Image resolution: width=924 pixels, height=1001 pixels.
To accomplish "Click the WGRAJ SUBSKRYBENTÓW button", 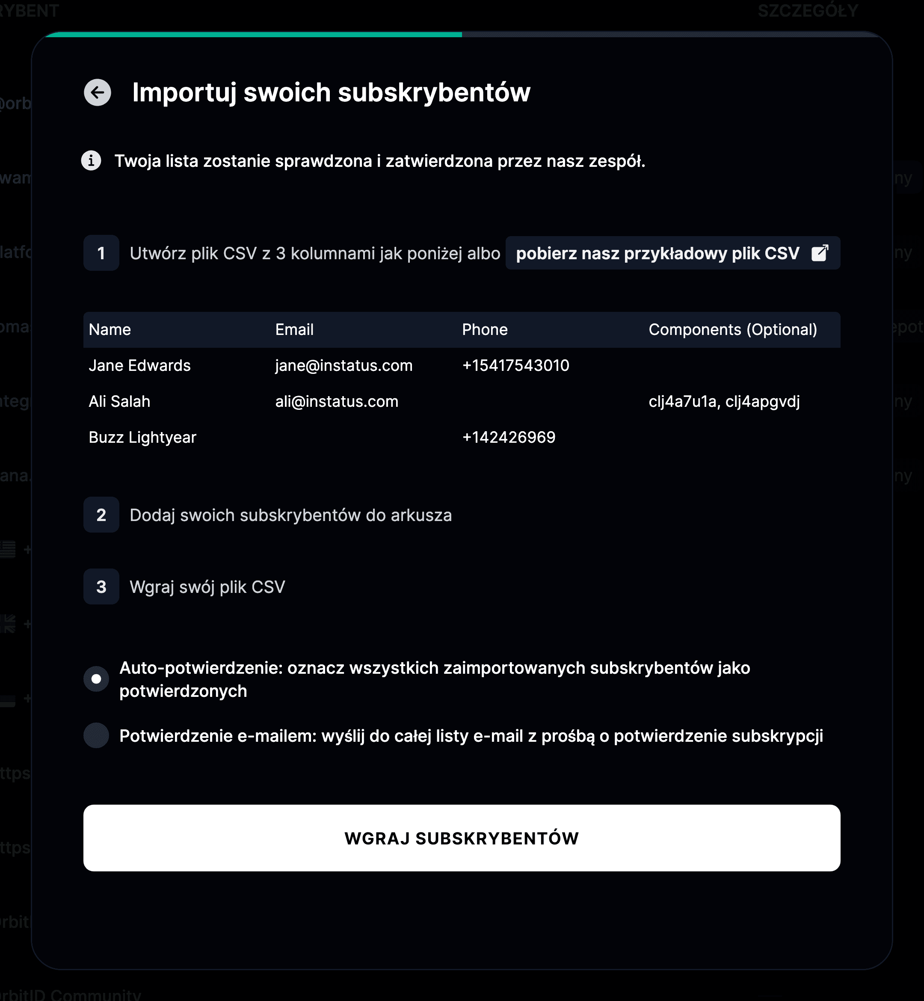I will click(x=462, y=838).
